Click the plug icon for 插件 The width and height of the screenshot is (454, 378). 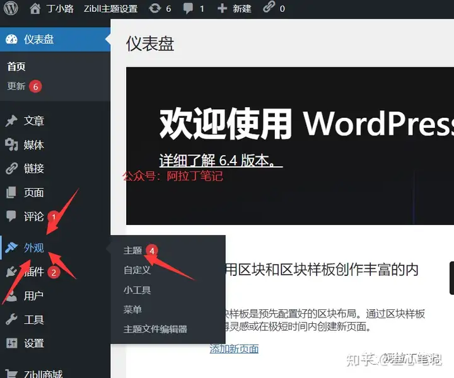[11, 272]
